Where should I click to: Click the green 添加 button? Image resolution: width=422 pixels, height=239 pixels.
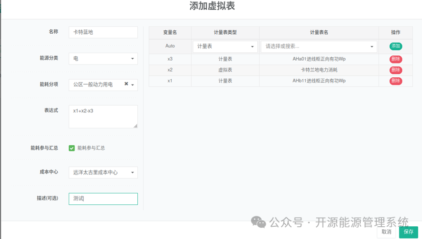(x=396, y=46)
